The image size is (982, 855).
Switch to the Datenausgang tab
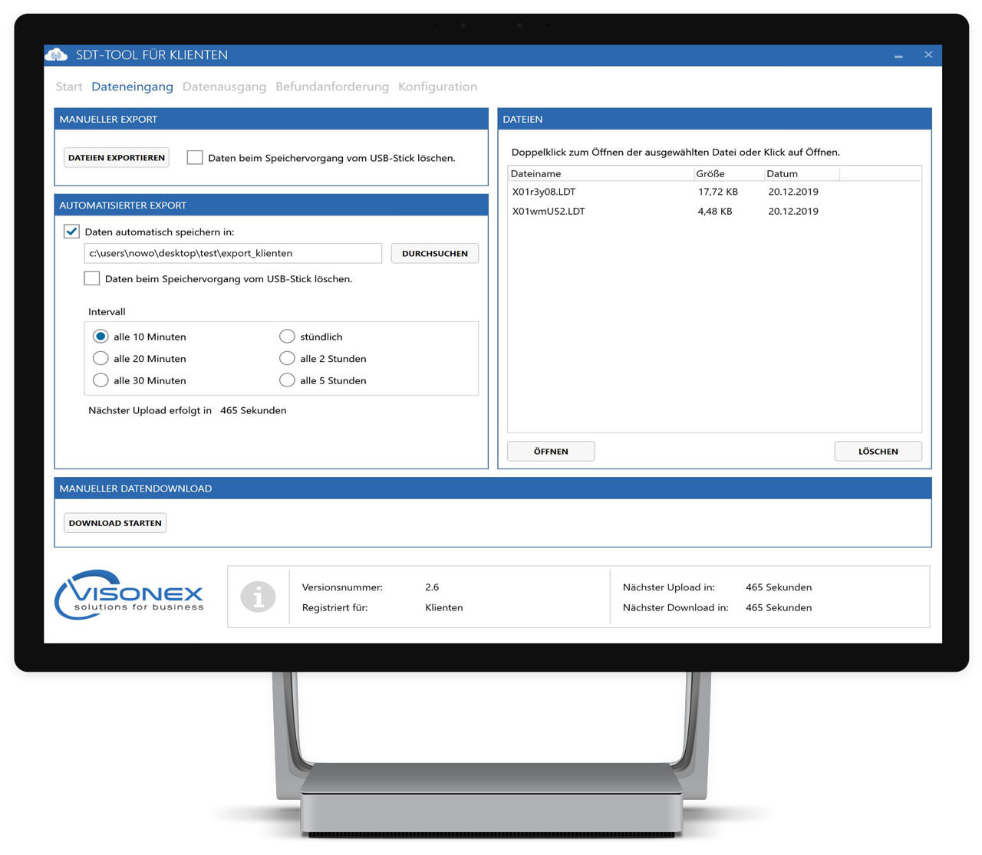pyautogui.click(x=224, y=87)
